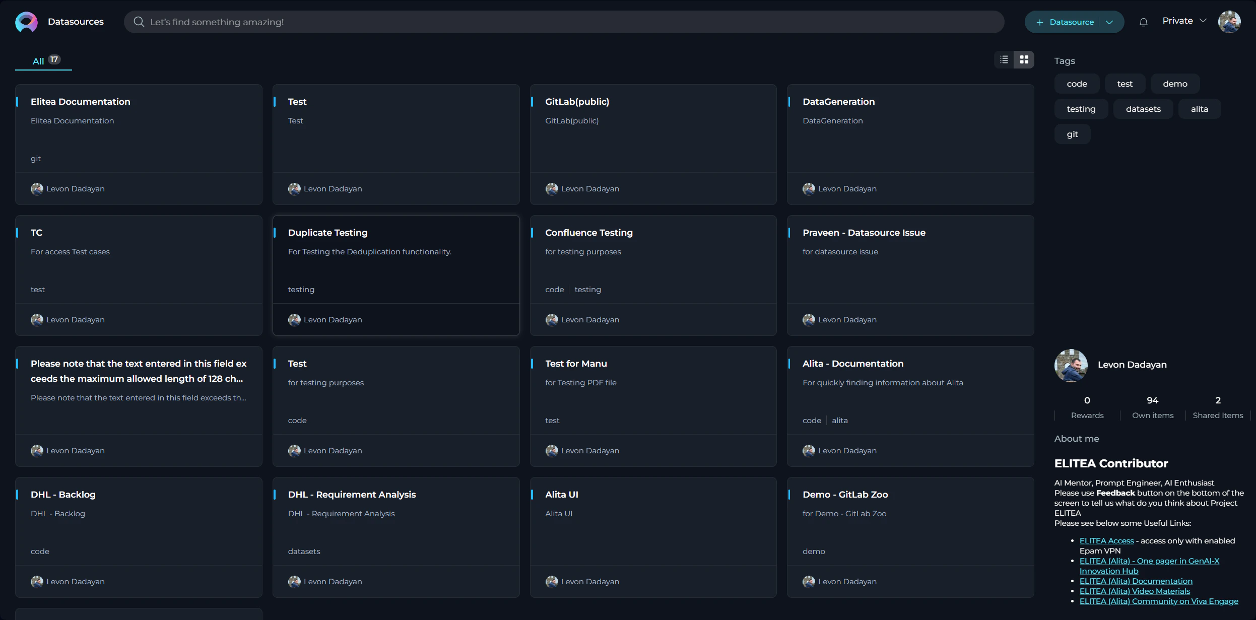Open the ELITEA (Alita) Video Materials link
The width and height of the screenshot is (1256, 620).
1135,590
